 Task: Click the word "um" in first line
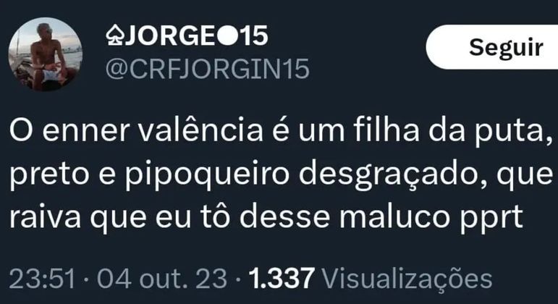tap(321, 132)
